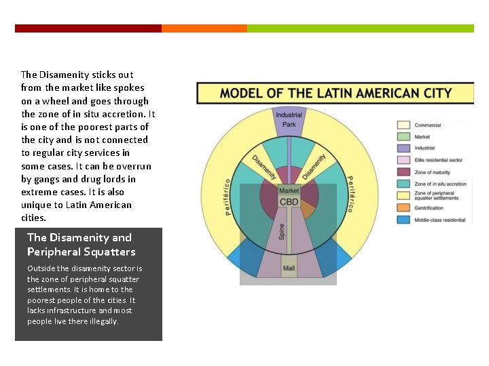
Task: Click the Industrial legend purple swatch
Action: click(x=403, y=148)
